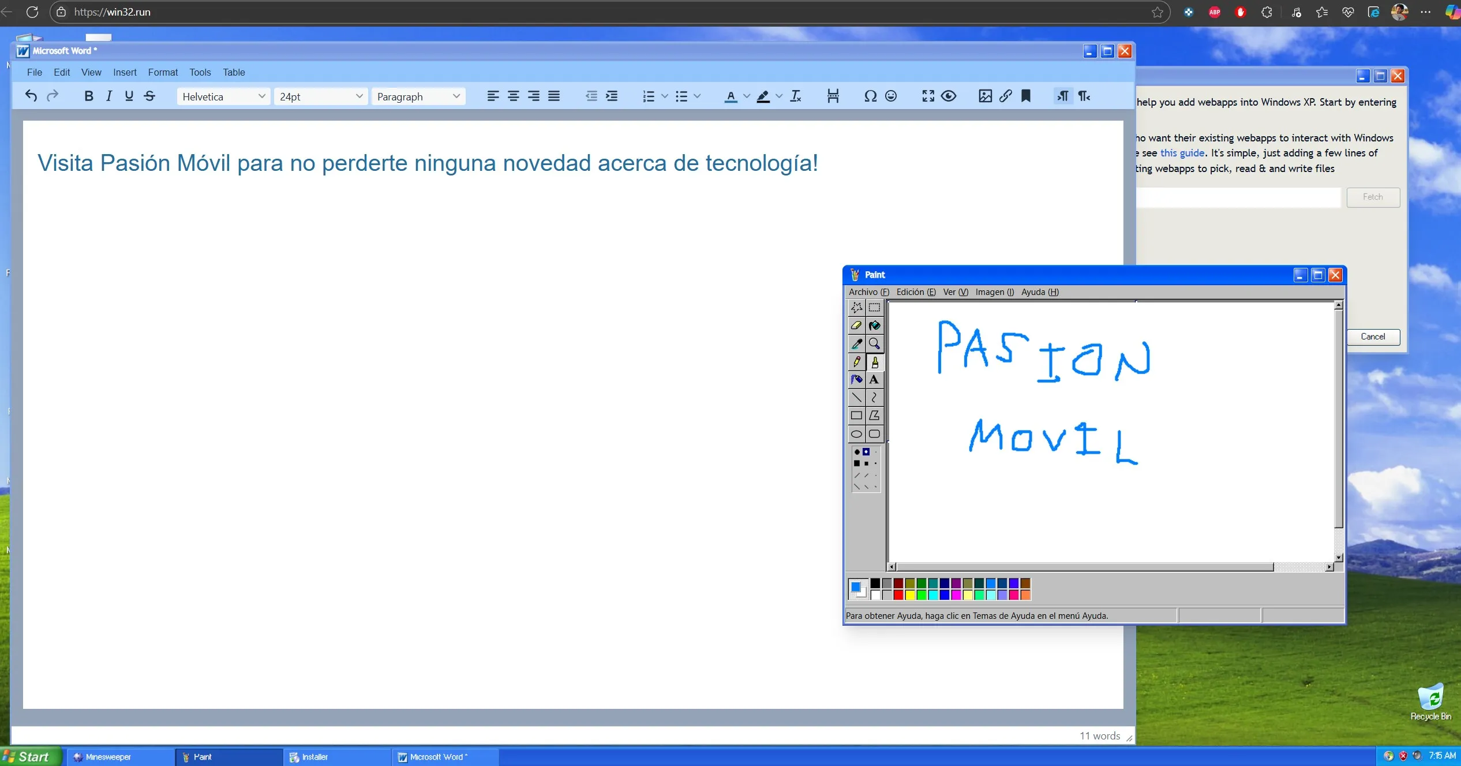Screen dimensions: 1461x766
Task: Pick the yellow color swatch in Paint palette
Action: (910, 595)
